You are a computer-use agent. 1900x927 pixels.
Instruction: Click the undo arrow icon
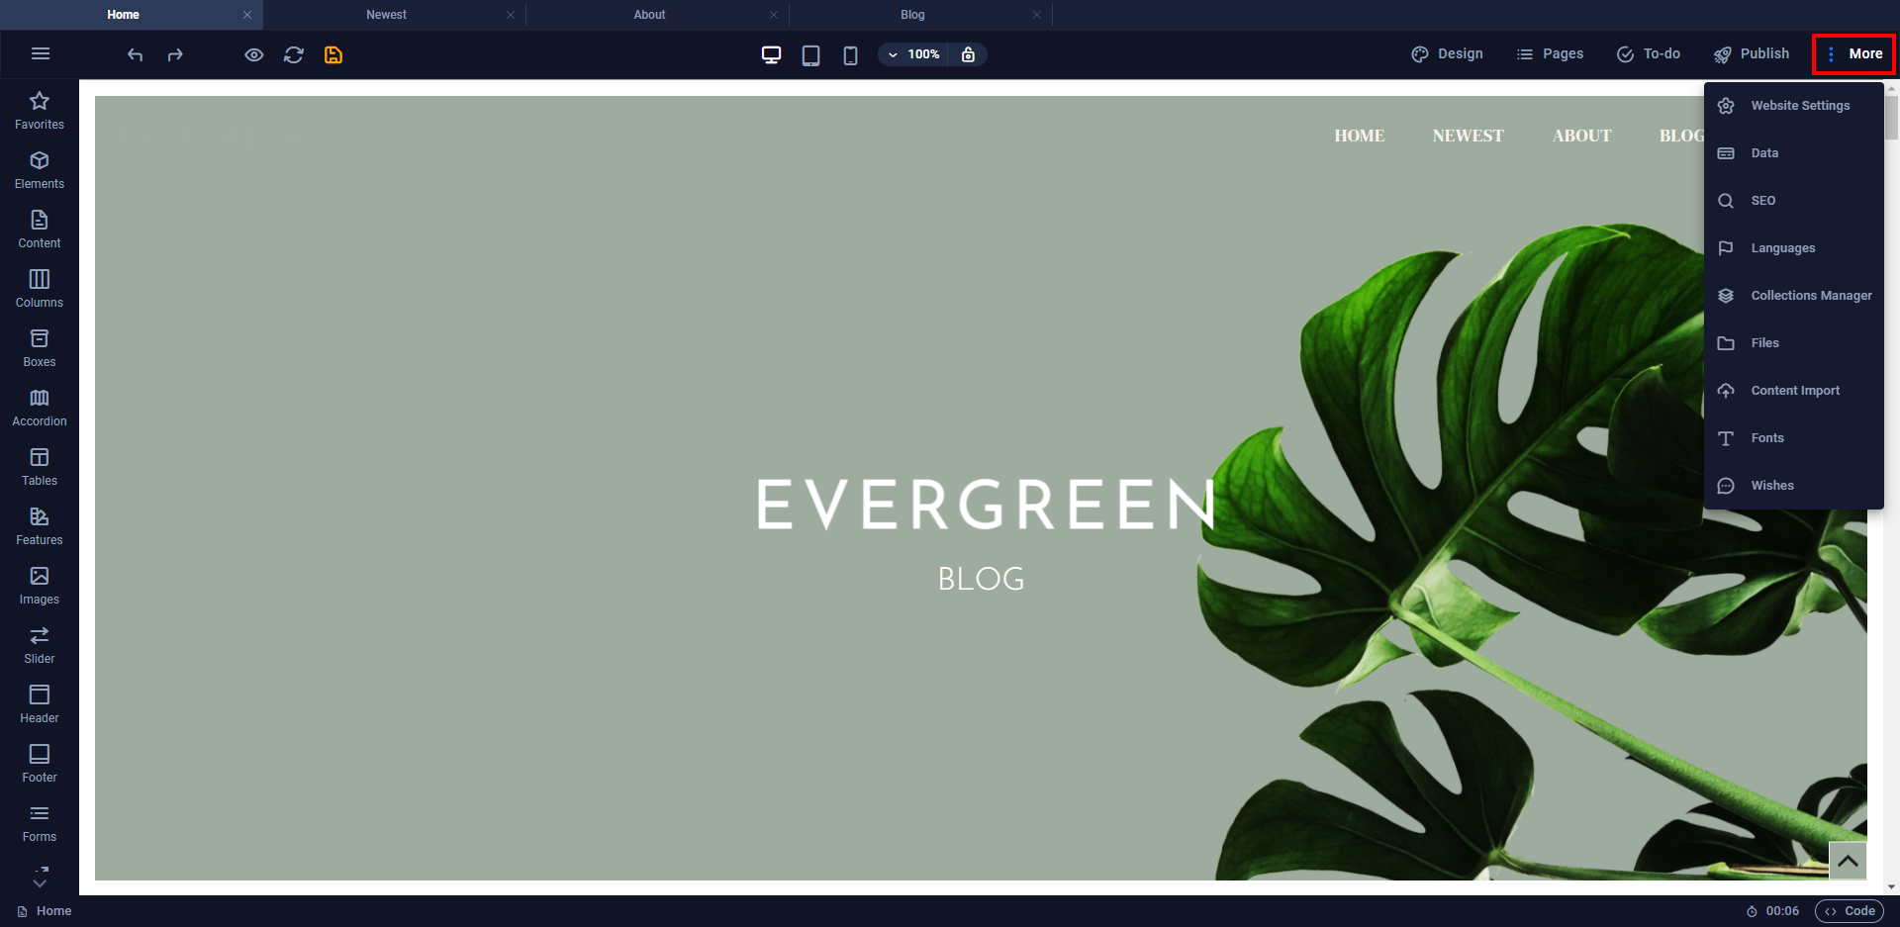(136, 55)
